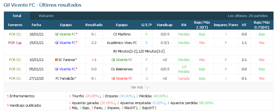Click POR D1 in the 18/01/21 row
Image resolution: width=276 pixels, height=111 pixels.
(x=15, y=34)
